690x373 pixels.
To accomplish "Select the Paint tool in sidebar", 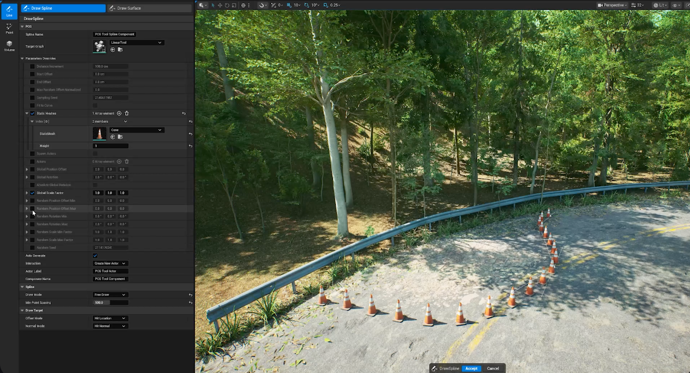I will (9, 28).
